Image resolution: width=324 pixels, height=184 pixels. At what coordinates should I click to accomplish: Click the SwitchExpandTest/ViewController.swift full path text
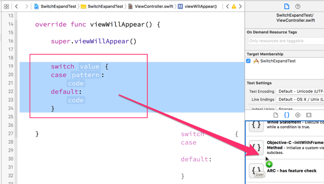[295, 18]
